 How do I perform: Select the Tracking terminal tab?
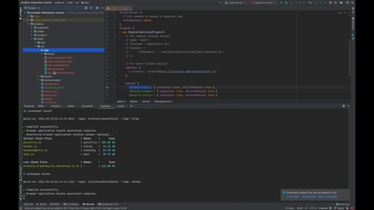coord(105,106)
